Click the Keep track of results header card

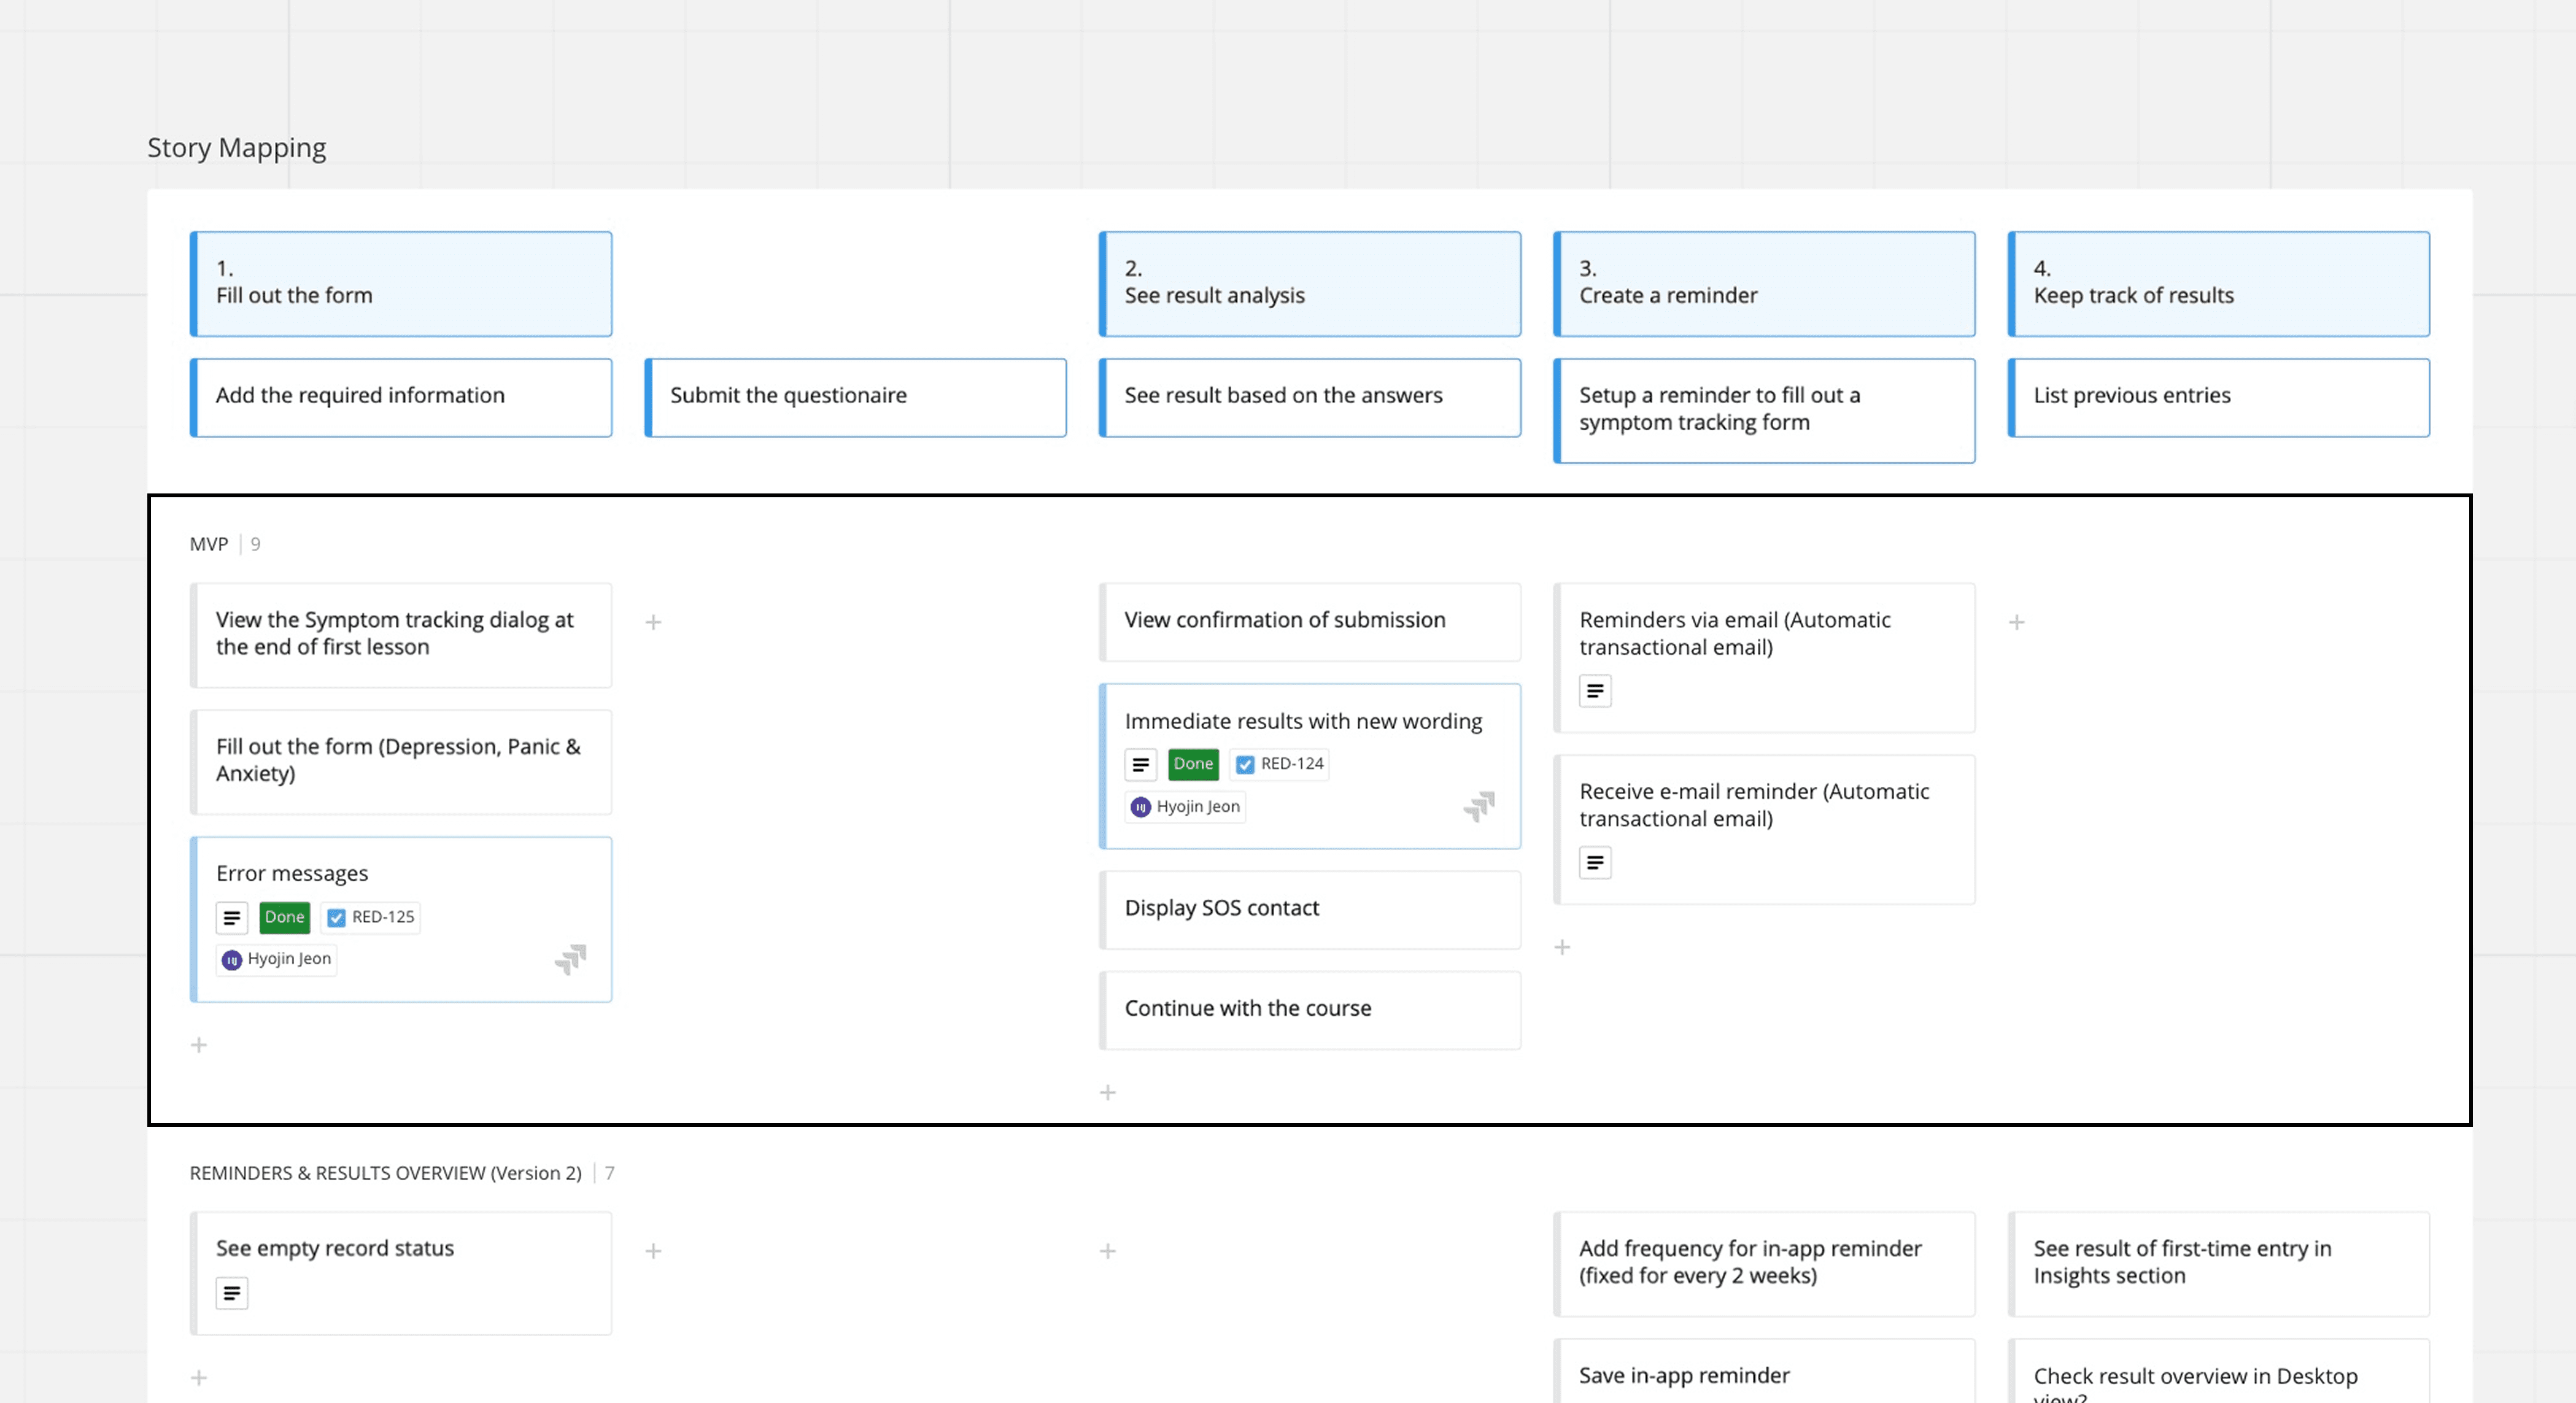pyautogui.click(x=2219, y=284)
